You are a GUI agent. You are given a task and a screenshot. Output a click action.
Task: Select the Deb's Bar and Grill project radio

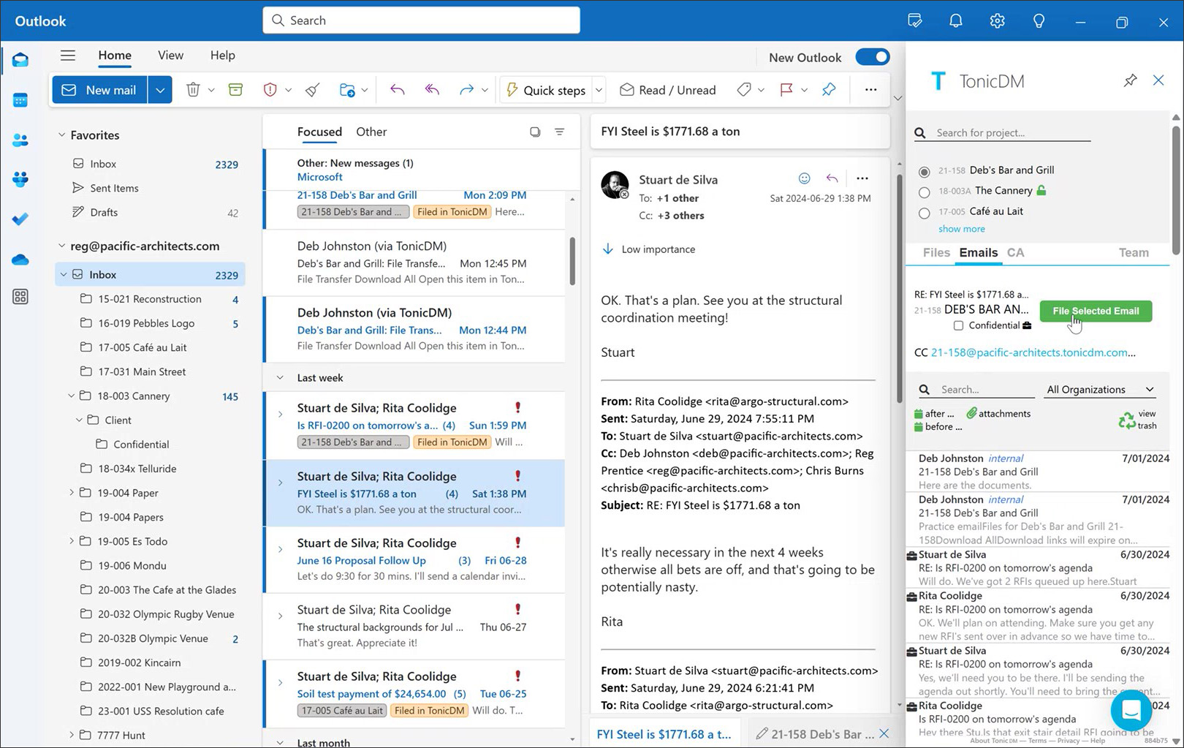point(924,172)
